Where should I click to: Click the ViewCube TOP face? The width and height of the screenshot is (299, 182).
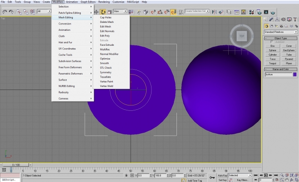242,36
